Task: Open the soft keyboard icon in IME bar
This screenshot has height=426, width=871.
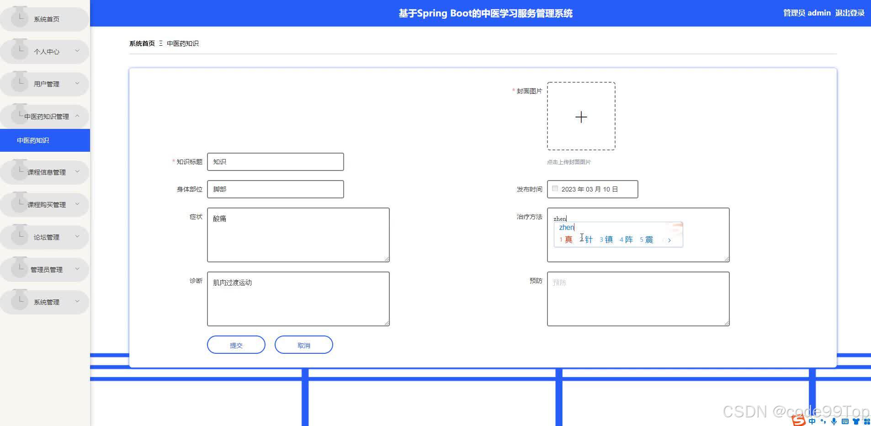Action: tap(845, 421)
